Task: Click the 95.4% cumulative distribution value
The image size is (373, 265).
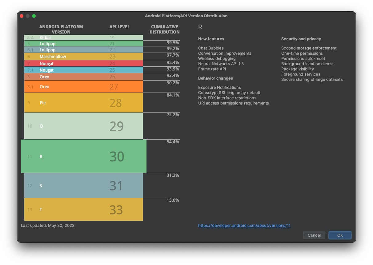Action: coord(173,62)
